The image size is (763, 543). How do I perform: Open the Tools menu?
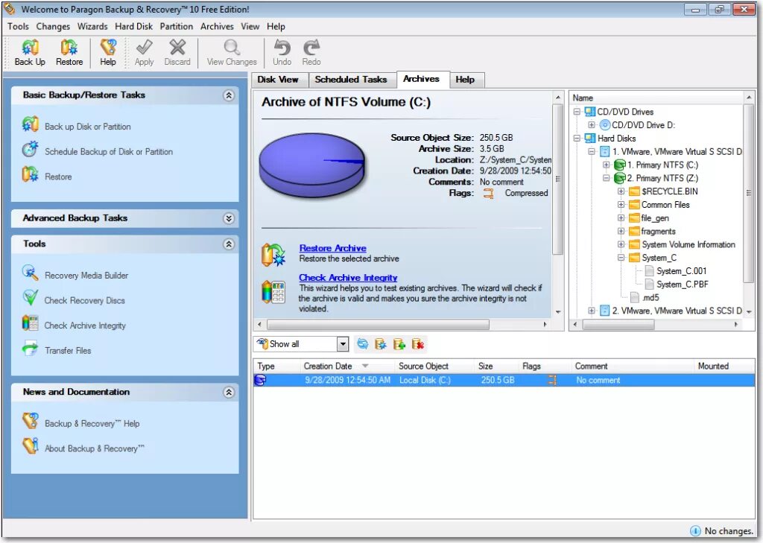18,26
